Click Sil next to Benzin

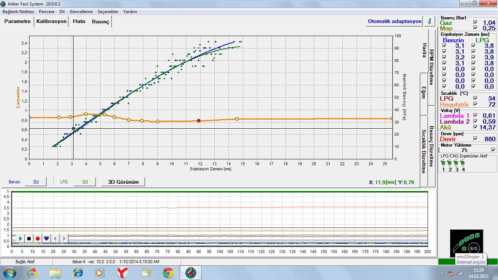(36, 182)
